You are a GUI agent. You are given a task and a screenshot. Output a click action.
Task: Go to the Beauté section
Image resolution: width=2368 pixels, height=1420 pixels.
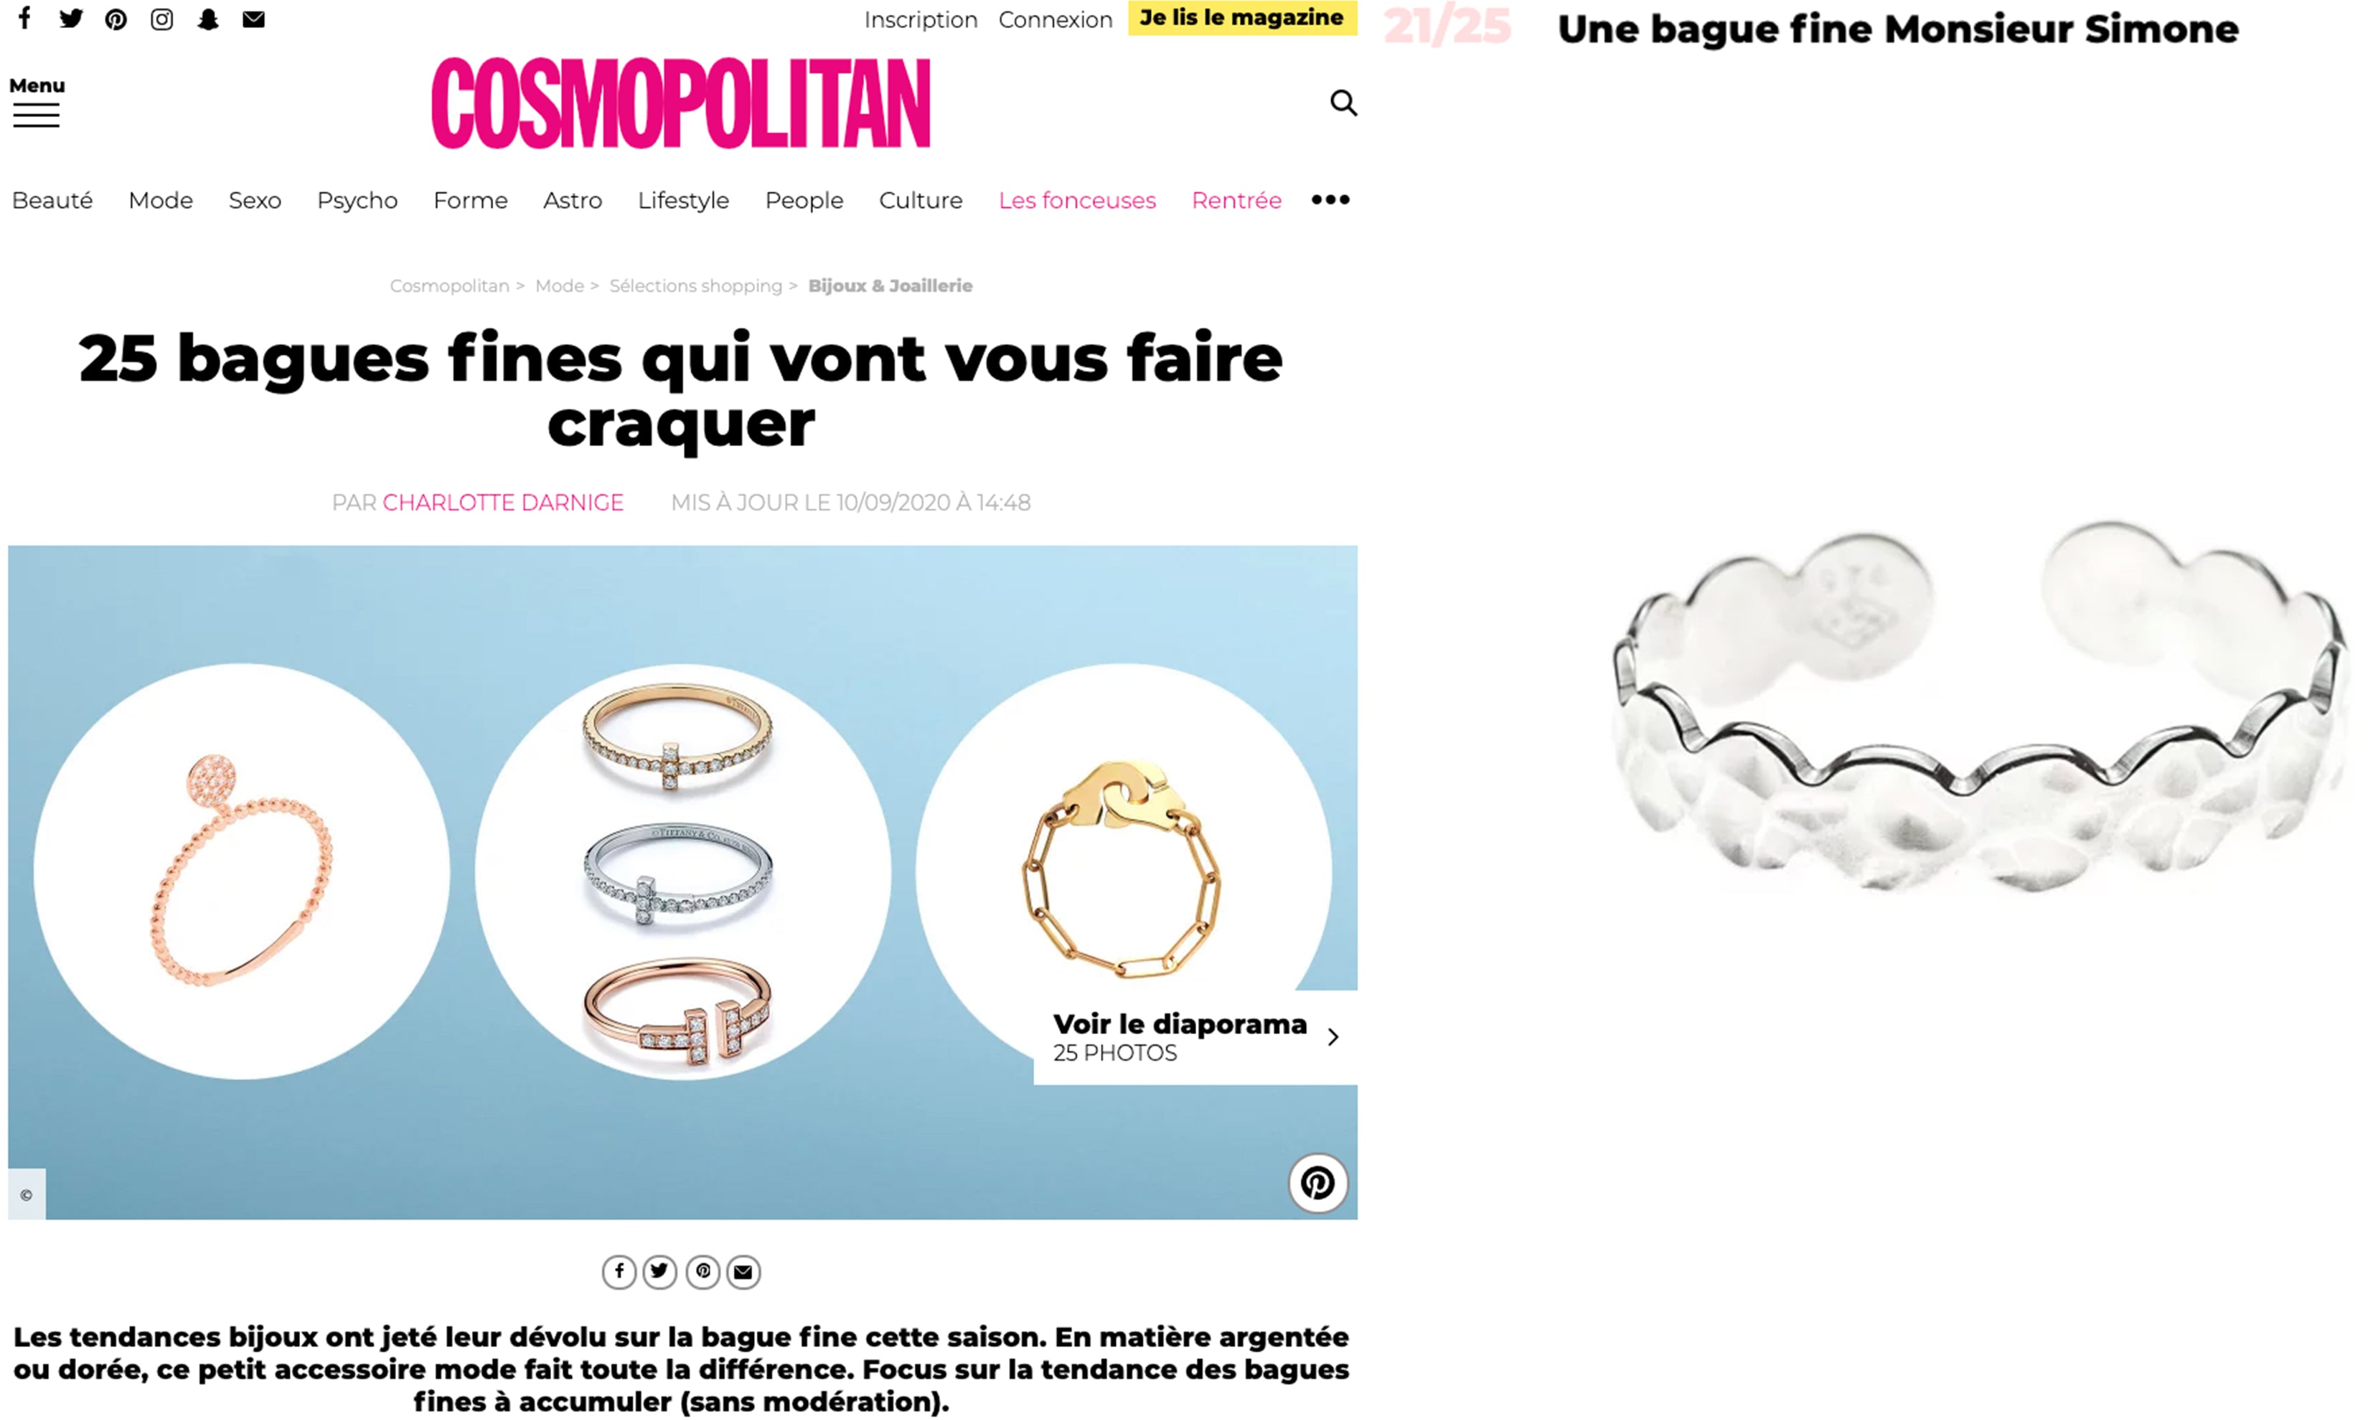tap(52, 200)
